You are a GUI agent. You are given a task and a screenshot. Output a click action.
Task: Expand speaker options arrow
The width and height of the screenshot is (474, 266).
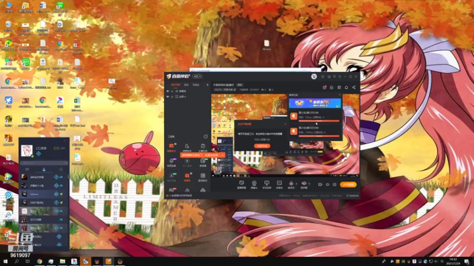(309, 184)
